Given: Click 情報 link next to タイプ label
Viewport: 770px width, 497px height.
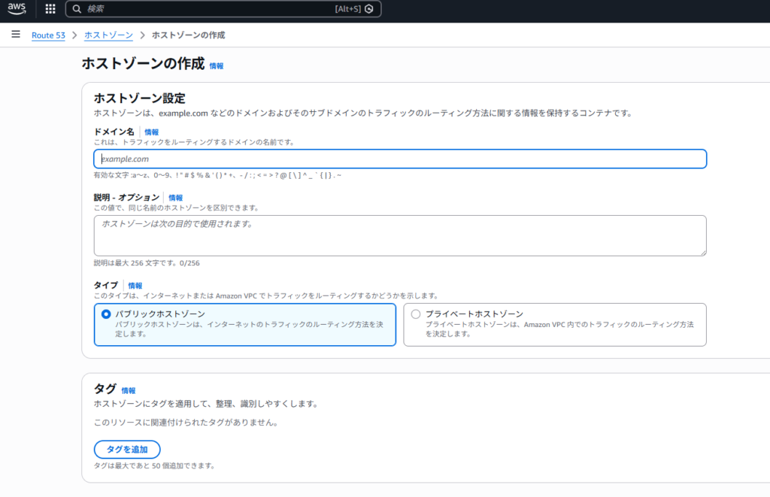Looking at the screenshot, I should tap(135, 286).
